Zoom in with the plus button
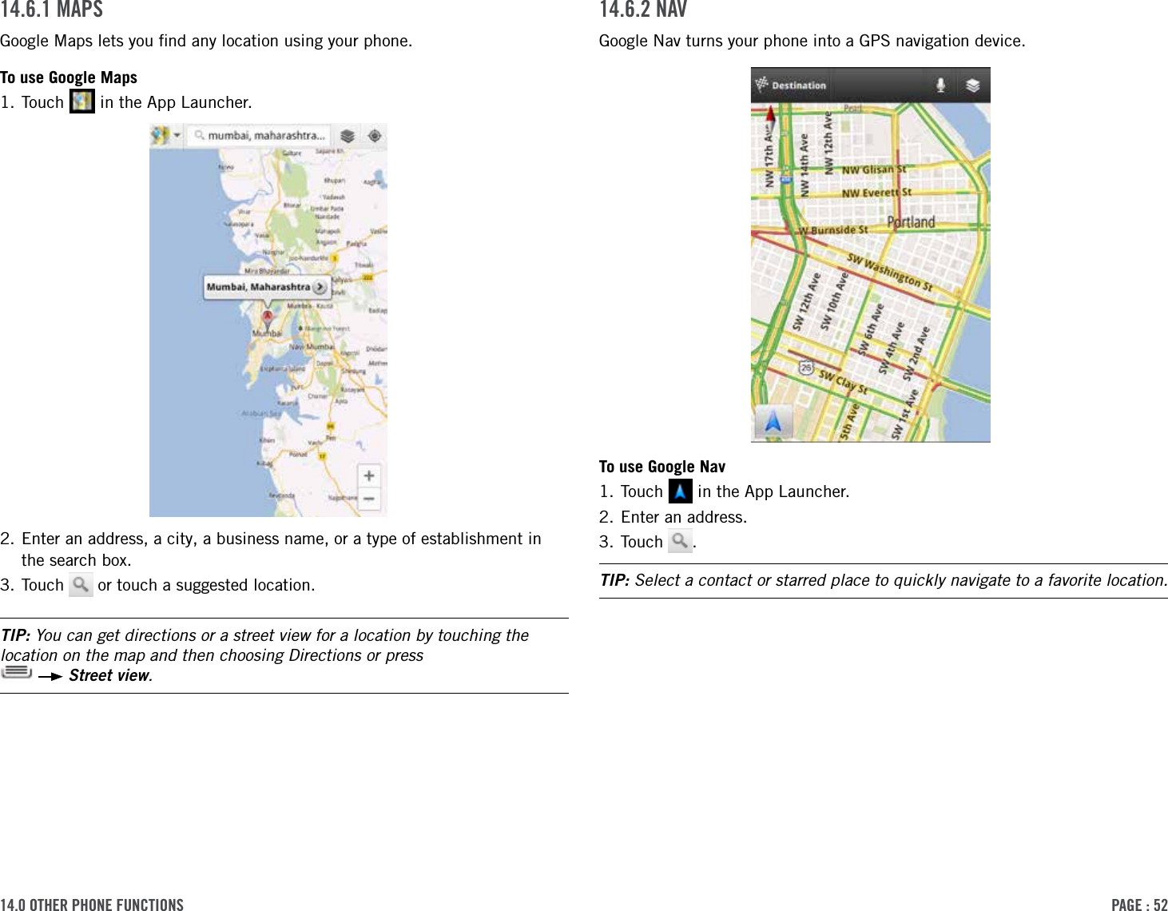The height and width of the screenshot is (911, 1168). 369,475
